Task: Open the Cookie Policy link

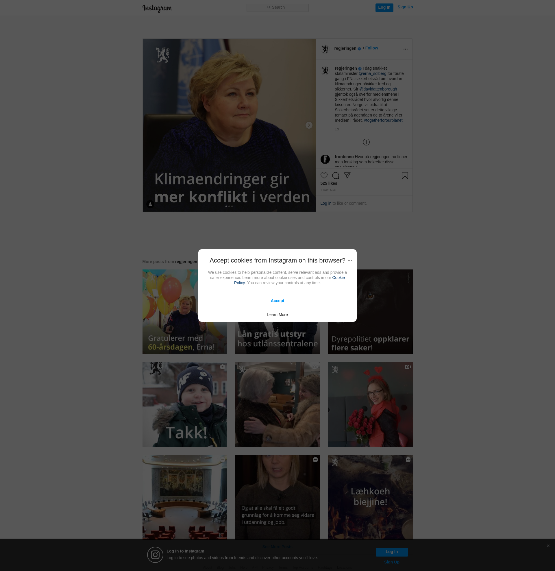Action: pos(338,278)
